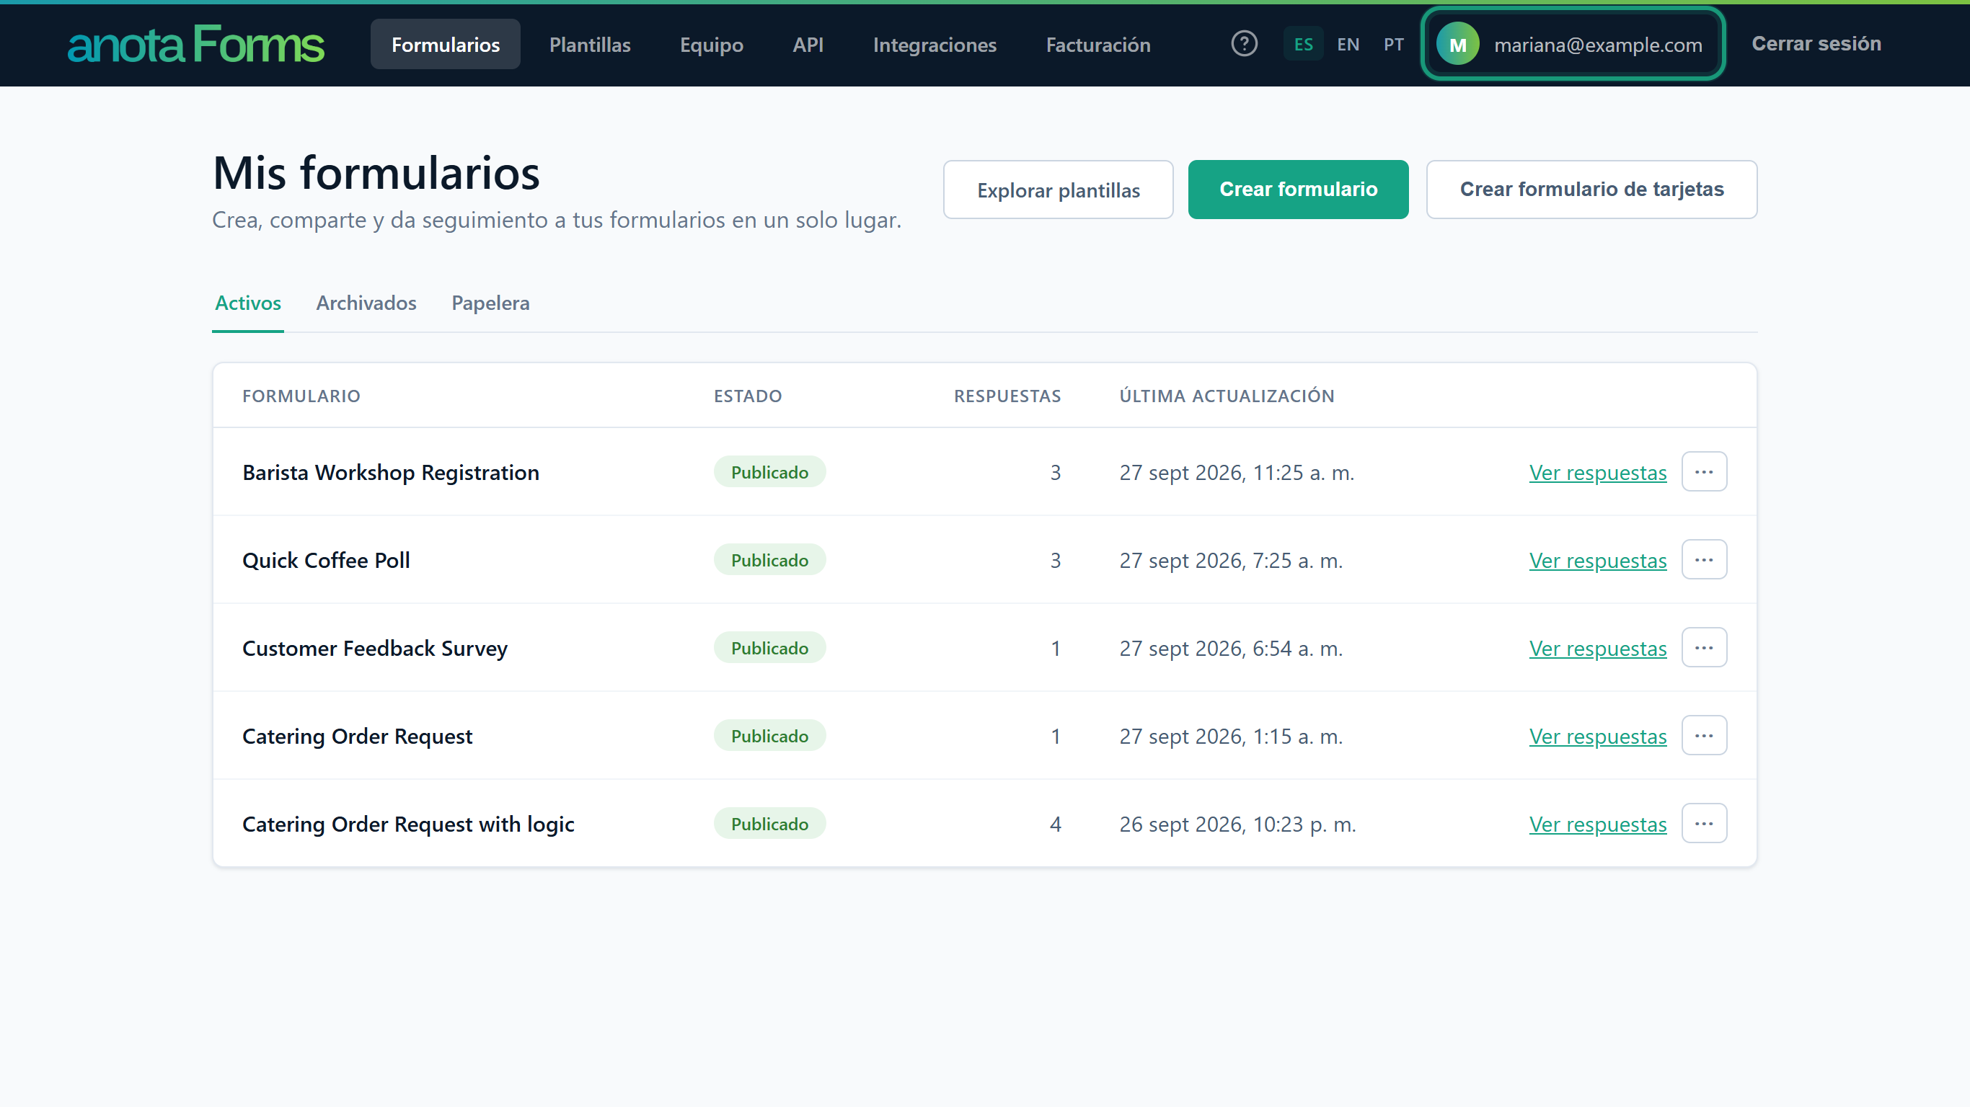Open more options for Customer Feedback Survey

(x=1704, y=647)
